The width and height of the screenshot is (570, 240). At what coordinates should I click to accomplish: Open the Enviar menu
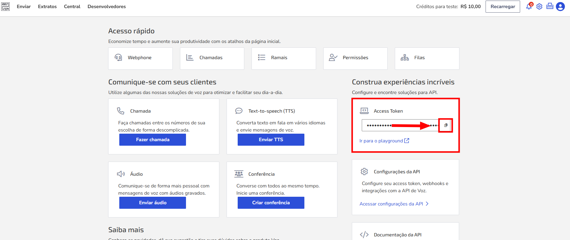point(24,7)
